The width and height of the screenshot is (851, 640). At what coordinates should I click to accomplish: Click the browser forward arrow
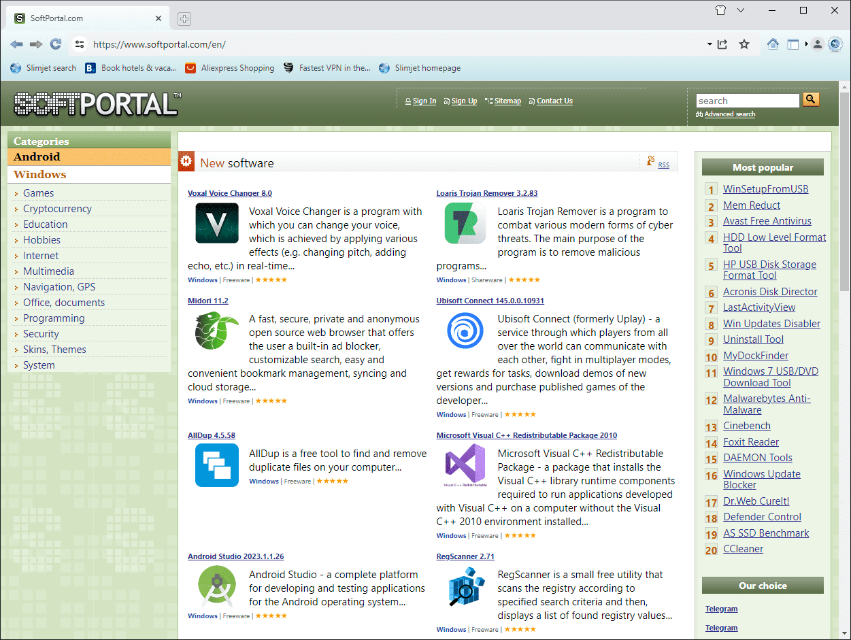tap(36, 44)
